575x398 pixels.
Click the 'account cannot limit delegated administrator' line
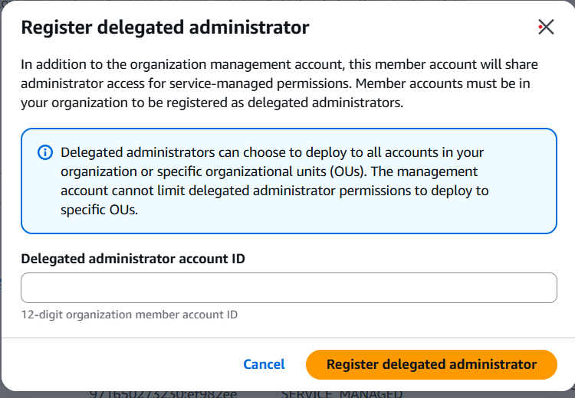tap(274, 191)
